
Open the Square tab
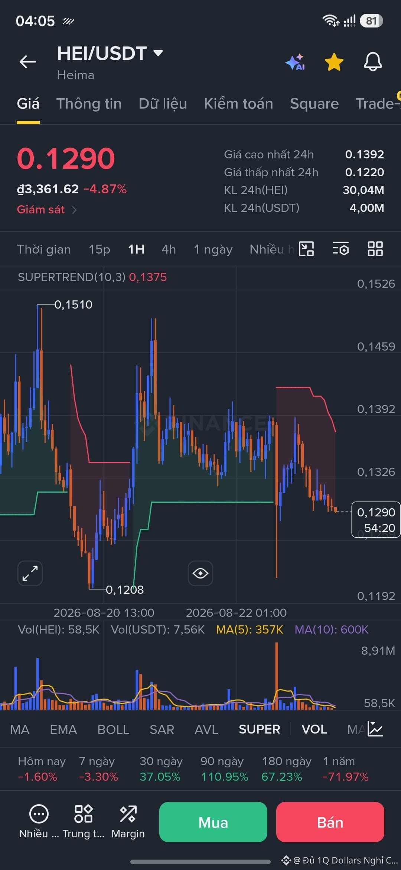(314, 104)
